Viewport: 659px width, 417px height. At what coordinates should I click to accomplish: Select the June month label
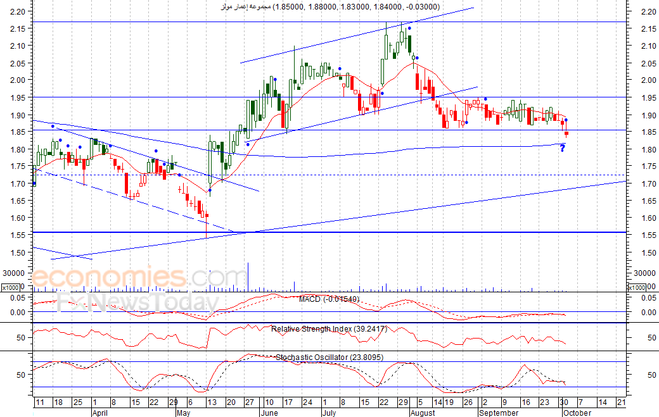pos(269,413)
